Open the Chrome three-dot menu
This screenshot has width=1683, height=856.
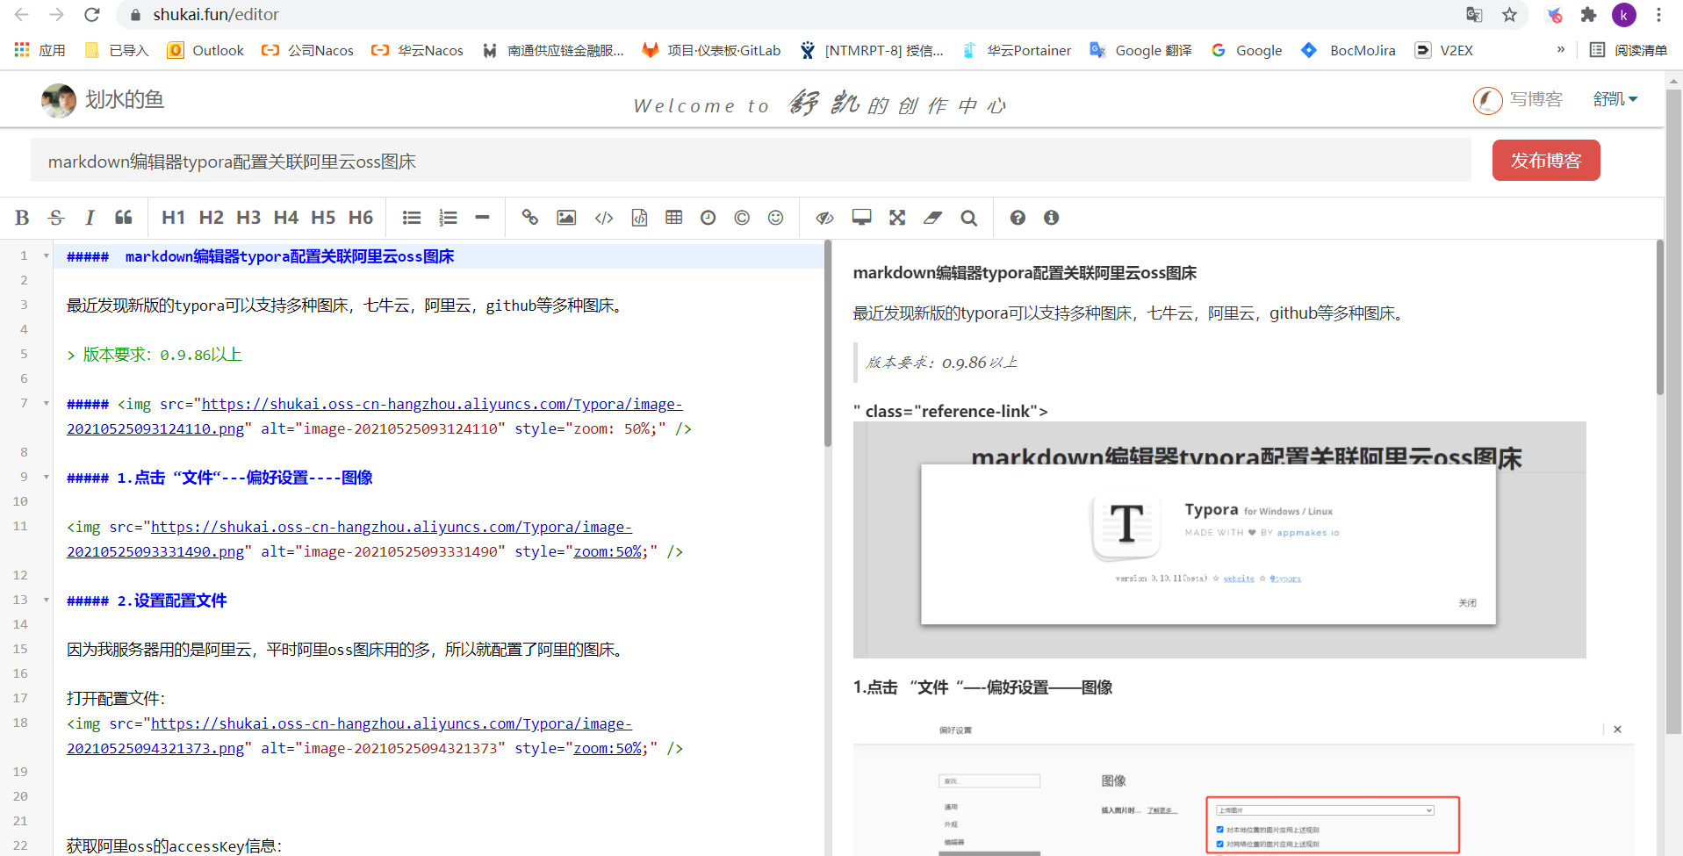pos(1658,15)
